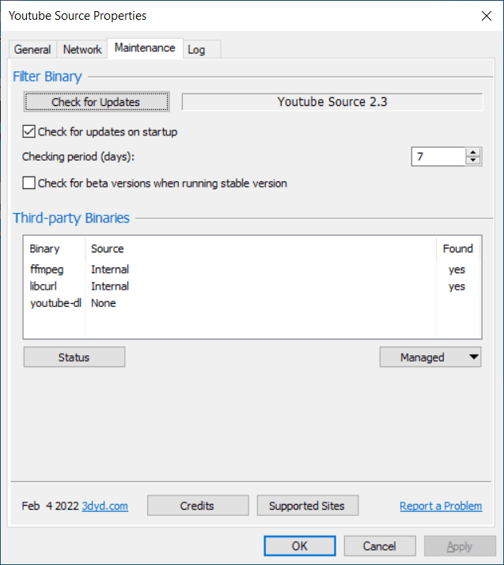Click the yes value for libcurl
Screen dimensions: 504x565
coord(457,286)
